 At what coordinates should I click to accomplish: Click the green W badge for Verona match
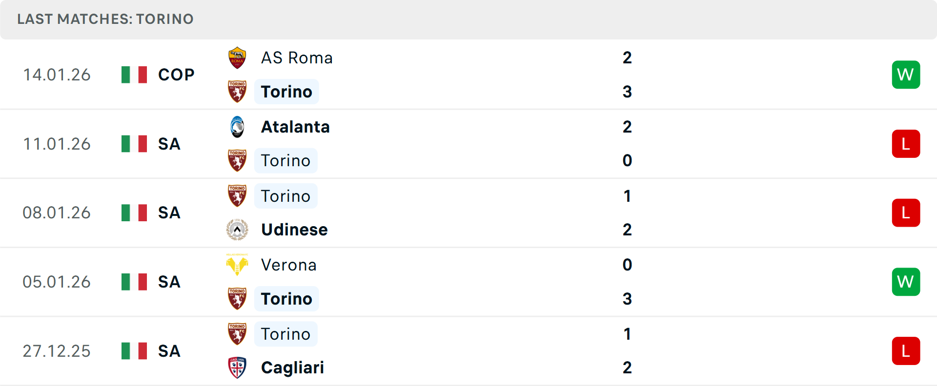coord(906,282)
